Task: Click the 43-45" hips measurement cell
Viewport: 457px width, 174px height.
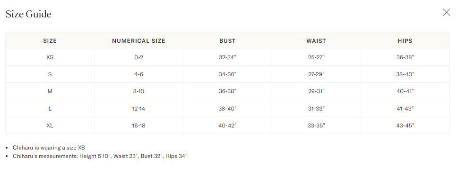Action: click(x=405, y=126)
